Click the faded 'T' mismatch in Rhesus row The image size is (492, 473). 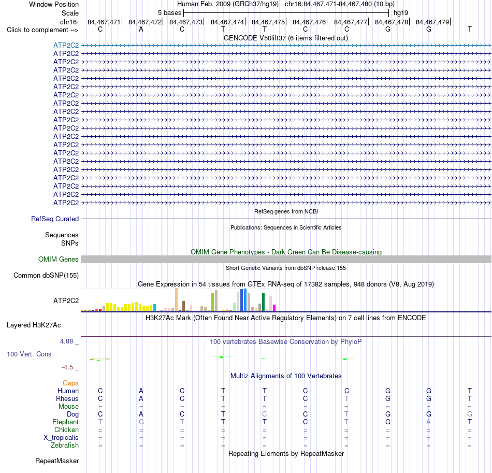346,398
